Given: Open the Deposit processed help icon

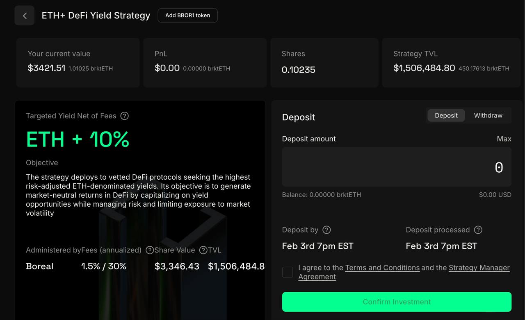Looking at the screenshot, I should (478, 230).
